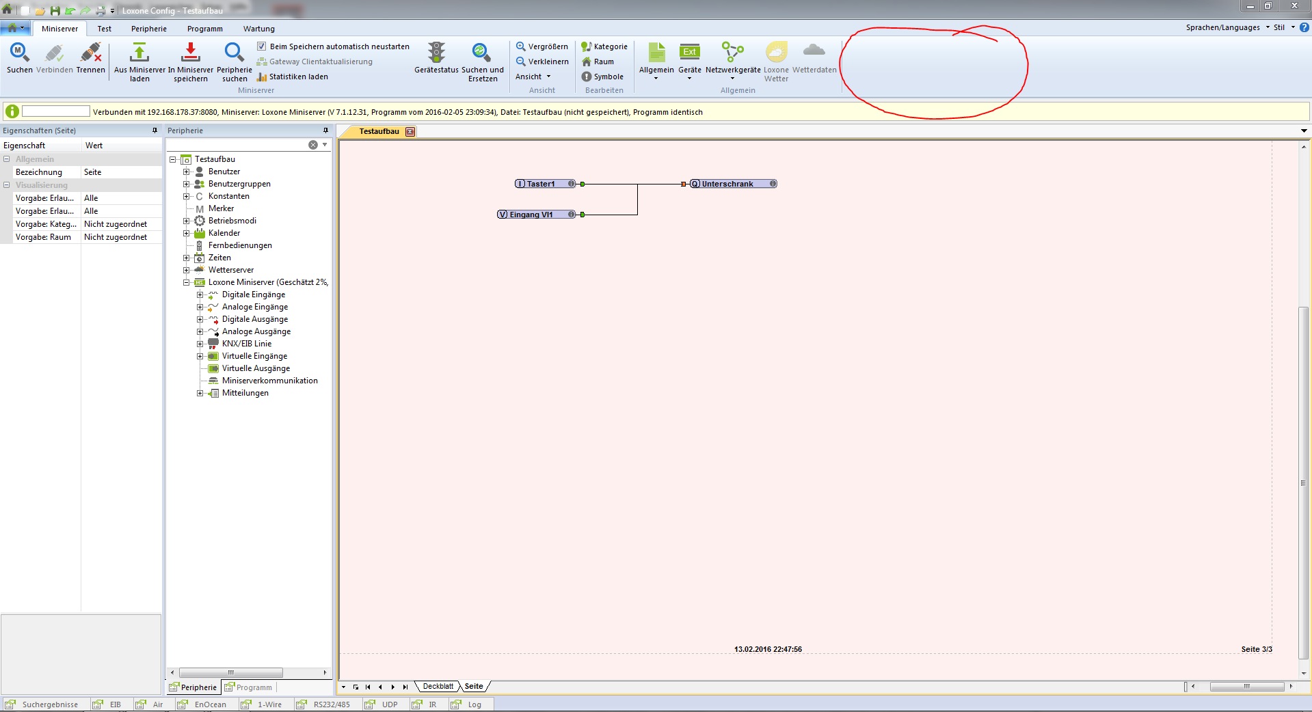1312x712 pixels.
Task: Click the Trennen disconnect icon
Action: 90,53
